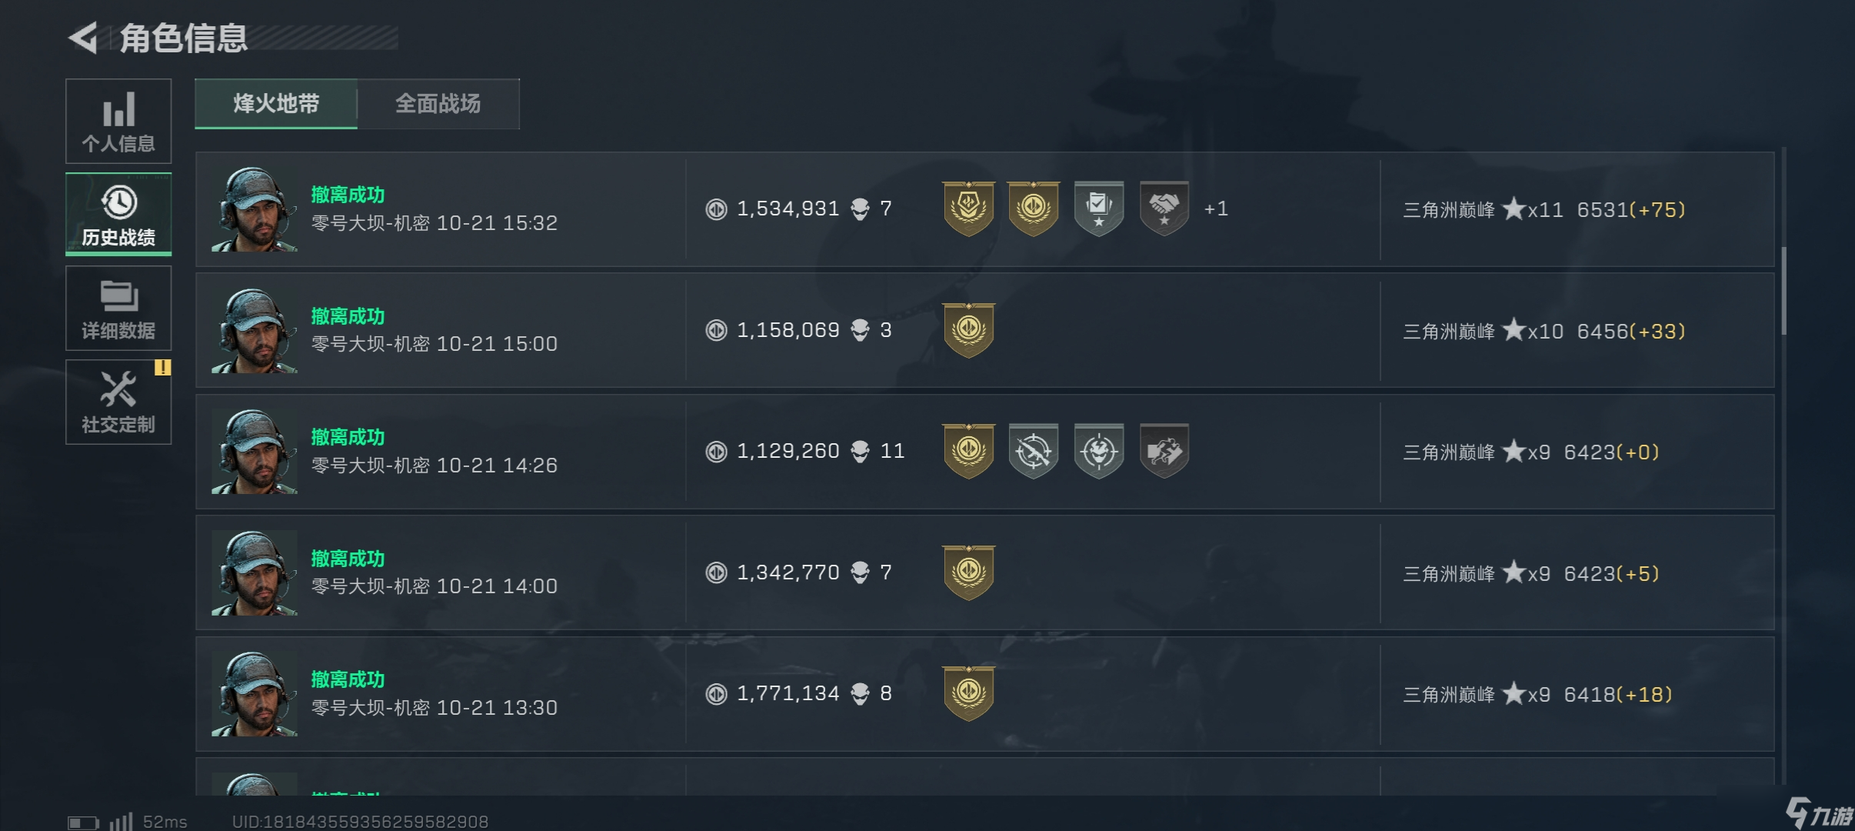The width and height of the screenshot is (1855, 831).
Task: Click the back arrow beside 角色信息
Action: [x=83, y=38]
